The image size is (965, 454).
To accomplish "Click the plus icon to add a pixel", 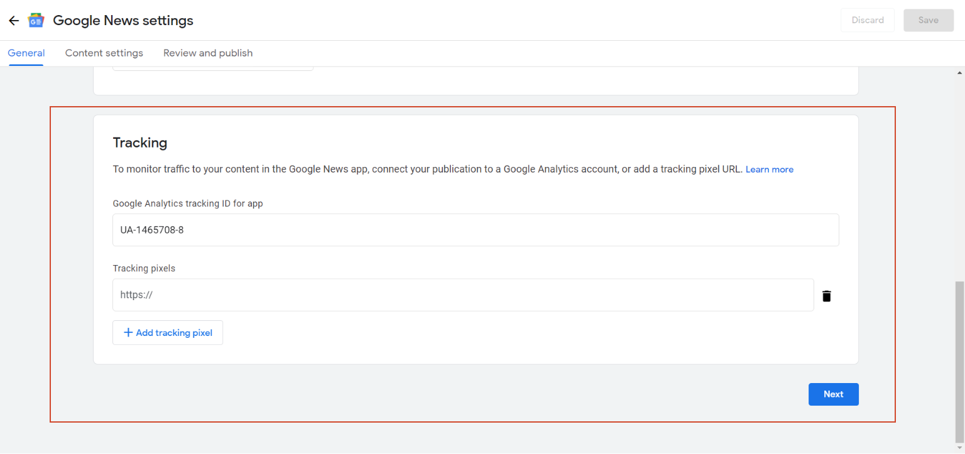I will [128, 333].
